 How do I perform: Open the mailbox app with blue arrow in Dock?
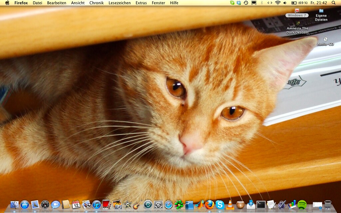[250, 205]
